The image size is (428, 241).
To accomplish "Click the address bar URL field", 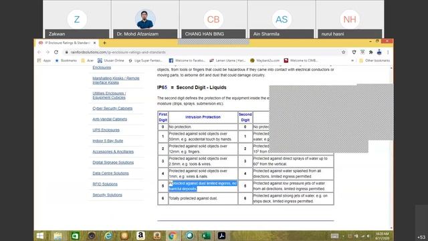I will tap(202, 52).
